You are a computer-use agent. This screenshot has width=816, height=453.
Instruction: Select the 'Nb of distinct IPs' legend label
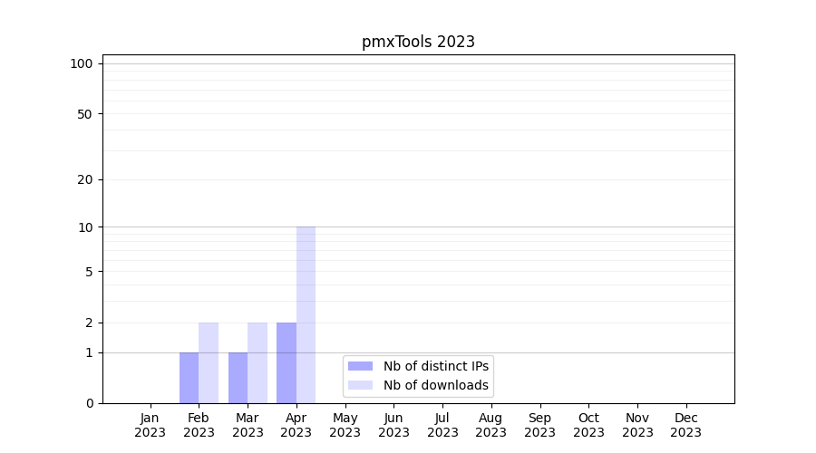pyautogui.click(x=435, y=366)
